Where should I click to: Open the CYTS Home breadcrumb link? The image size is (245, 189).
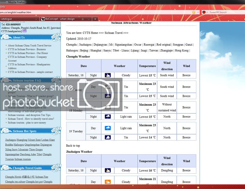coord(90,33)
